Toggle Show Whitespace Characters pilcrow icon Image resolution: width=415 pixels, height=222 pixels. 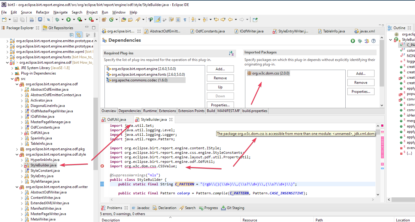click(185, 20)
